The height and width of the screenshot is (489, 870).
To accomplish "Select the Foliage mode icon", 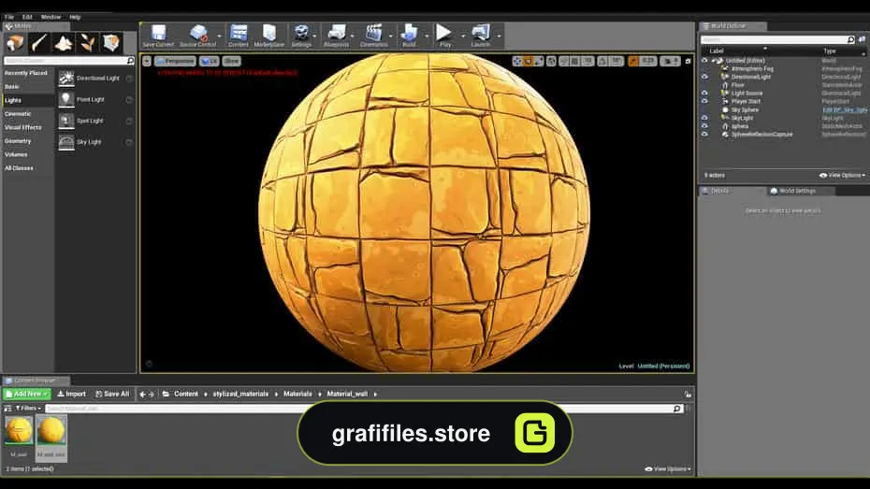I will pos(87,43).
